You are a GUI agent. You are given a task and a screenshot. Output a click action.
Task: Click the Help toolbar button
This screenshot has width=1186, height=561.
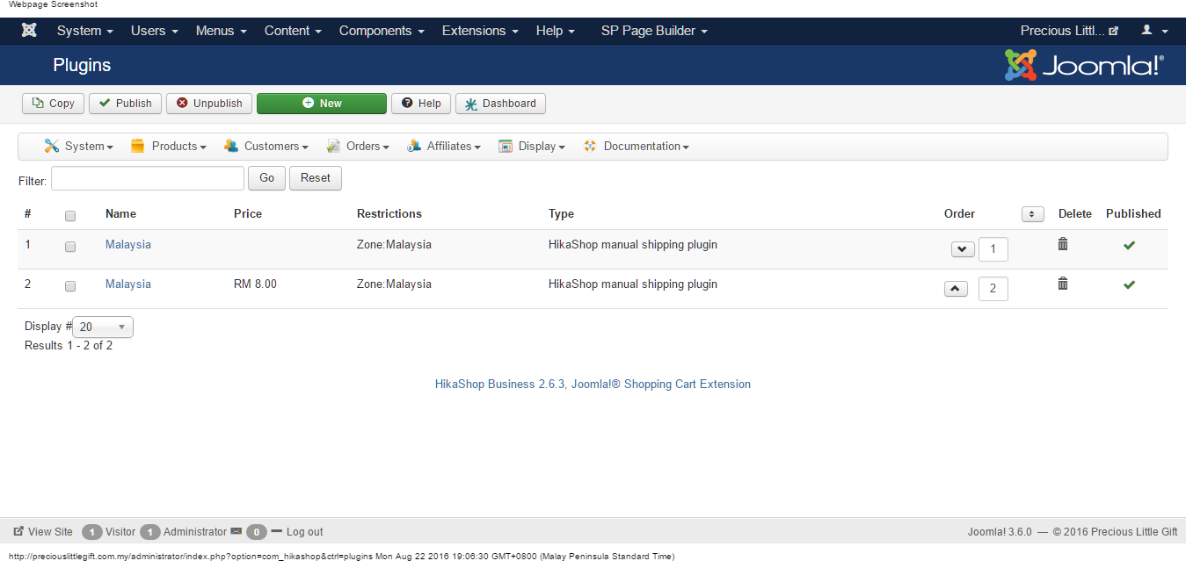tap(421, 104)
